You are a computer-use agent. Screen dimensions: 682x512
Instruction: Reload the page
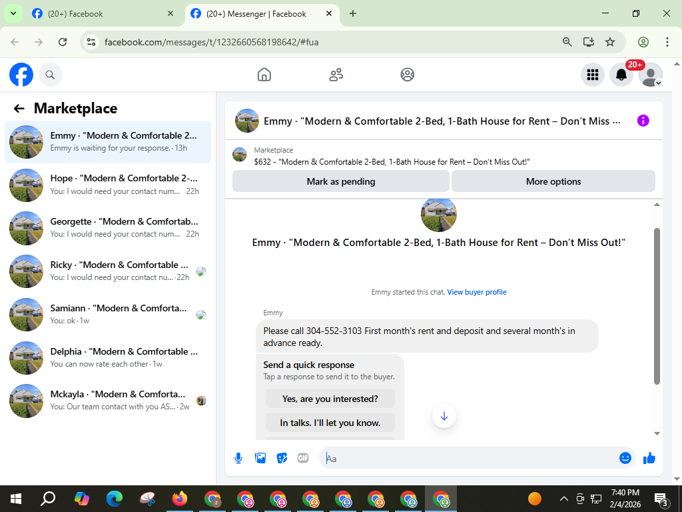63,42
